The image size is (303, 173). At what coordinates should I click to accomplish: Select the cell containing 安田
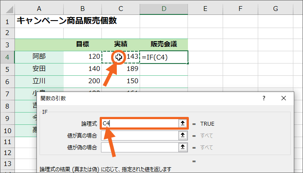39,69
